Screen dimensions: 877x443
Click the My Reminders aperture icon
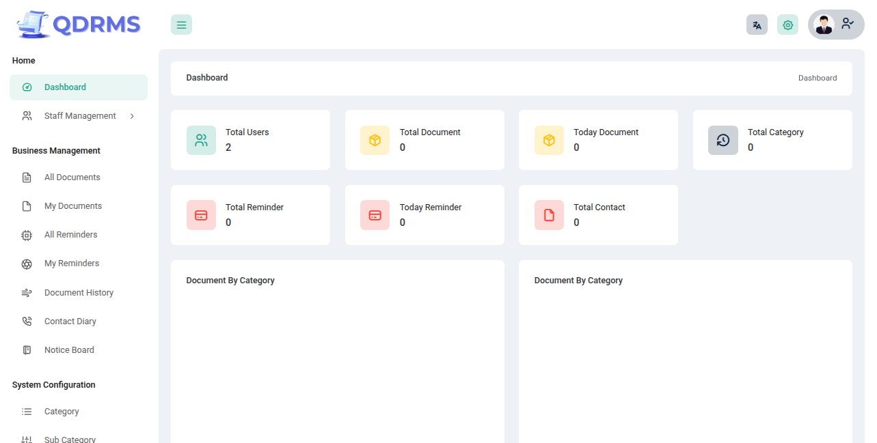coord(27,263)
